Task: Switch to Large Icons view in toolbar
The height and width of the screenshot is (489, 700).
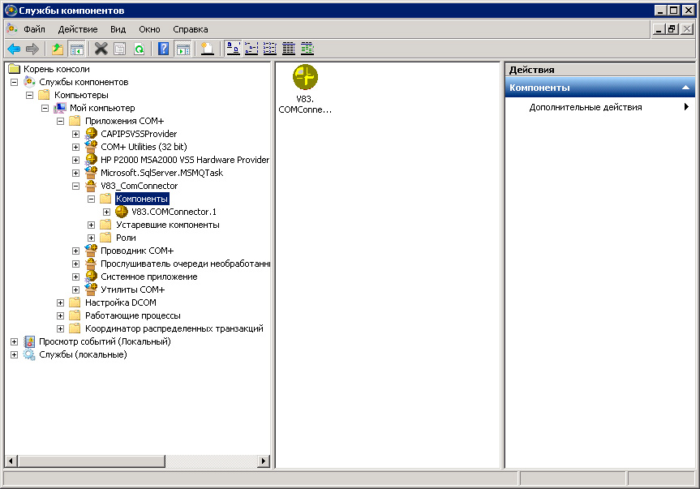Action: (233, 49)
